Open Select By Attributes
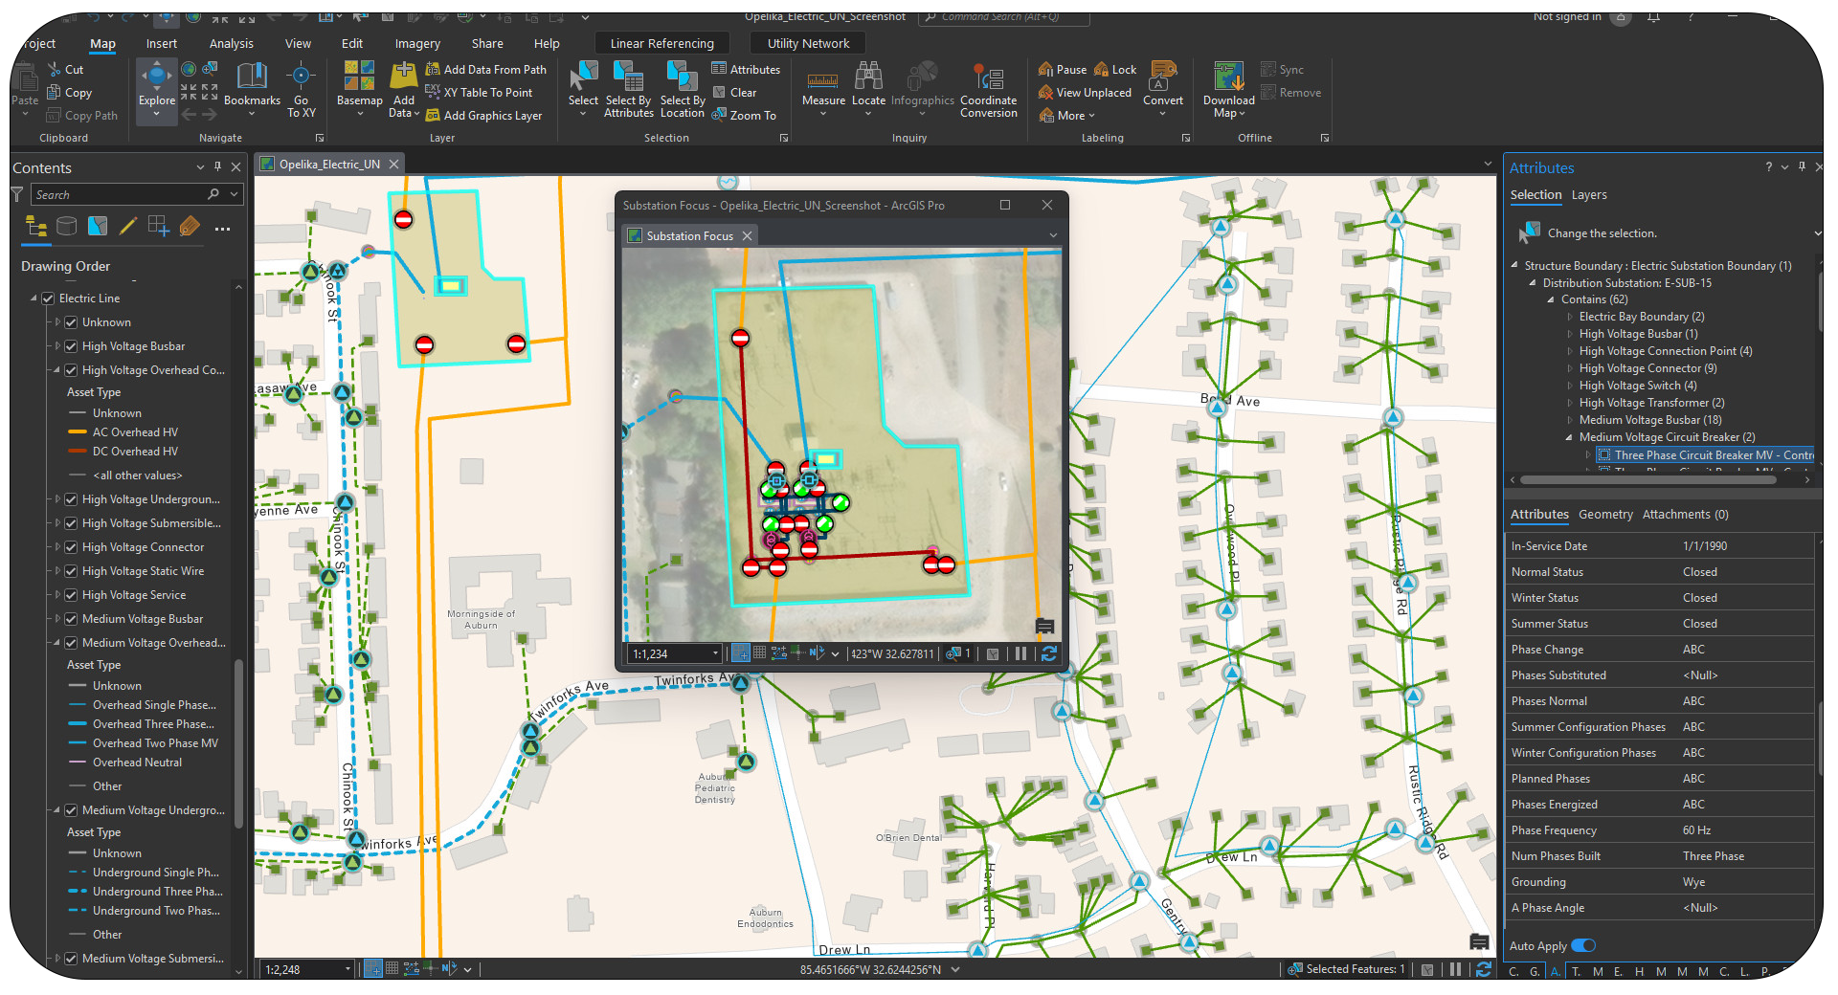This screenshot has height=995, width=1838. tap(628, 90)
